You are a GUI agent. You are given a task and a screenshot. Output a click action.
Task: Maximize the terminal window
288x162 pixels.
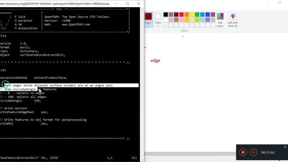click(127, 4)
